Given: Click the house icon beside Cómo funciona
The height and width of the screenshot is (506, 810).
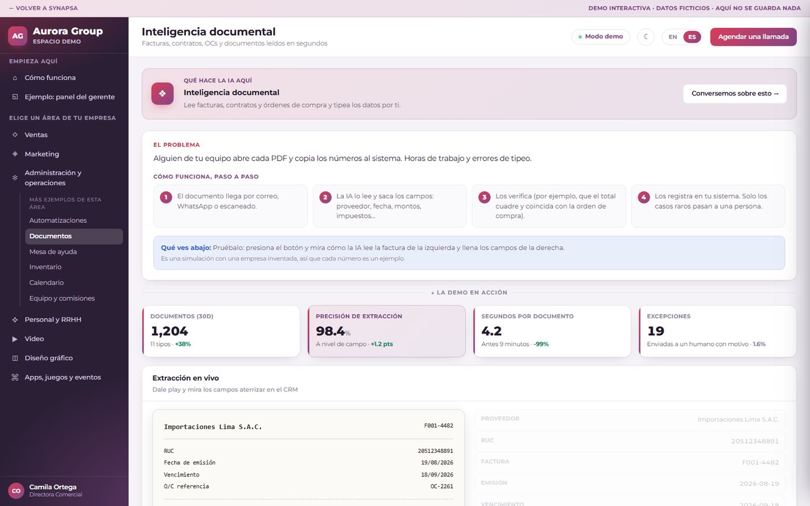Looking at the screenshot, I should (x=15, y=77).
